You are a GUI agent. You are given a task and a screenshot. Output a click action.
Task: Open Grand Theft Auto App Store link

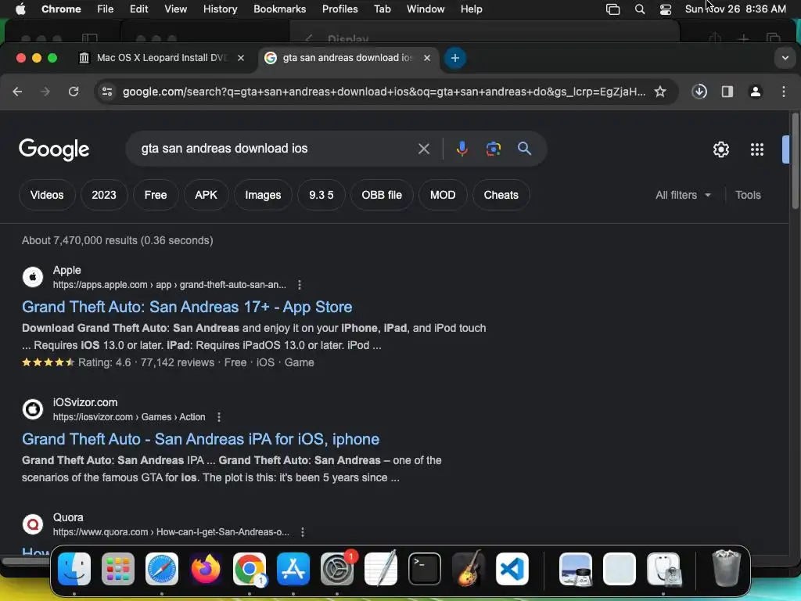(x=187, y=307)
